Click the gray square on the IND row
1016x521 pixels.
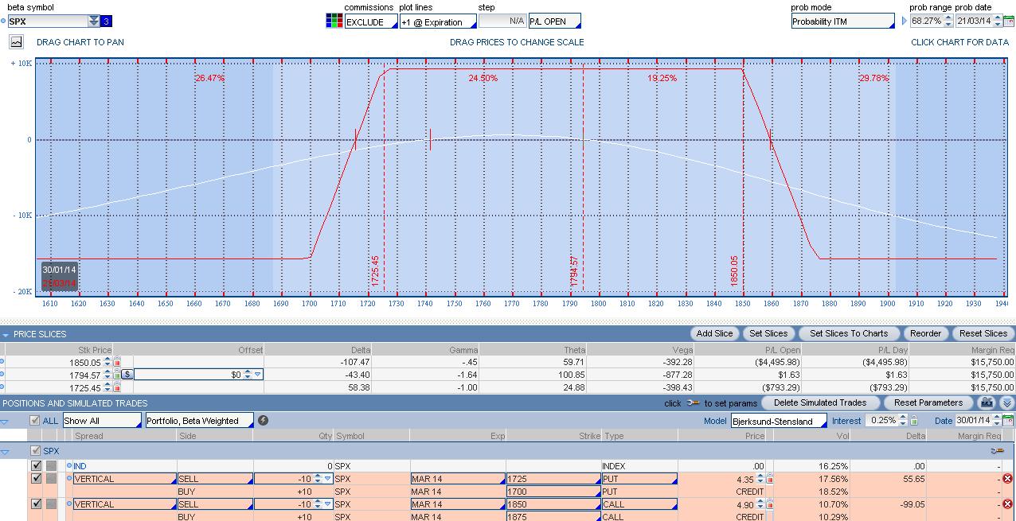(x=51, y=466)
